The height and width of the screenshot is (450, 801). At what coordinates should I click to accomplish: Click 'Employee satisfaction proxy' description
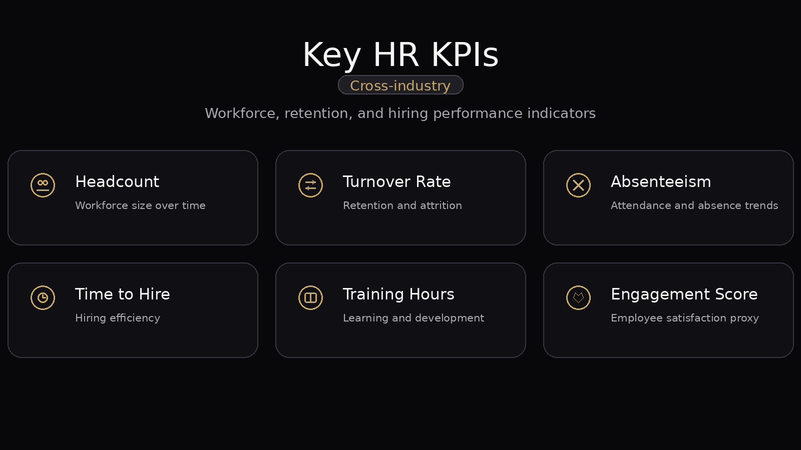tap(685, 318)
